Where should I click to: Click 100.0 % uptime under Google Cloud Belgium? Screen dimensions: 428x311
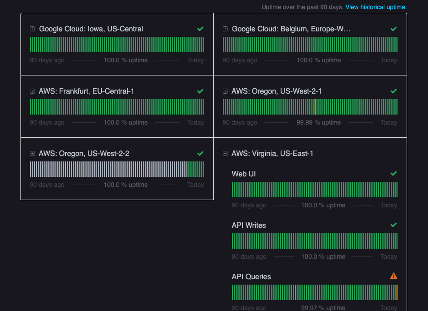(318, 60)
